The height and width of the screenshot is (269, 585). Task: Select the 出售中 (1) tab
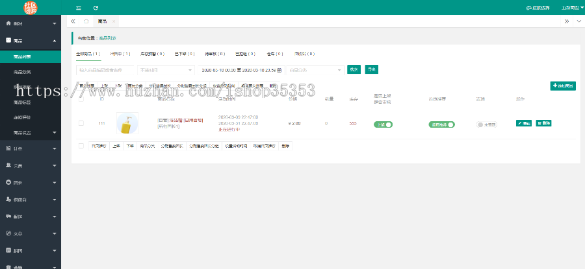(120, 54)
